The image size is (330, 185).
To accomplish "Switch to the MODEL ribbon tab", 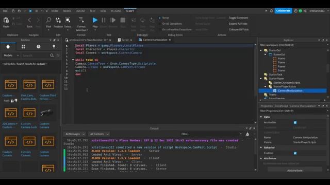I will tap(67, 11).
